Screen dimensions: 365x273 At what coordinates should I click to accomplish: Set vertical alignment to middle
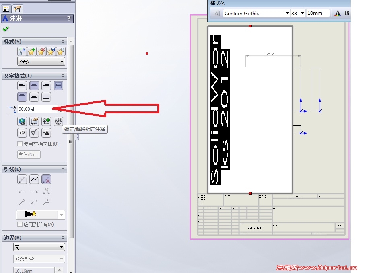coord(34,97)
